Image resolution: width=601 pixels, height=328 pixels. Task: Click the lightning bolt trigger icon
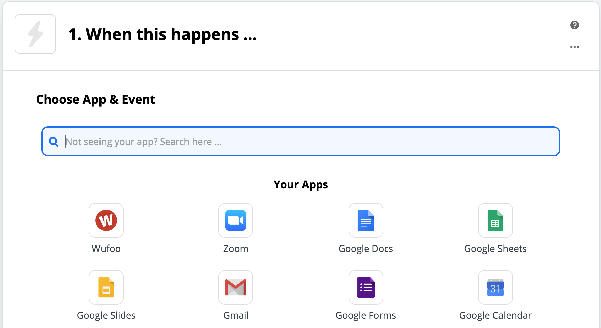tap(35, 34)
